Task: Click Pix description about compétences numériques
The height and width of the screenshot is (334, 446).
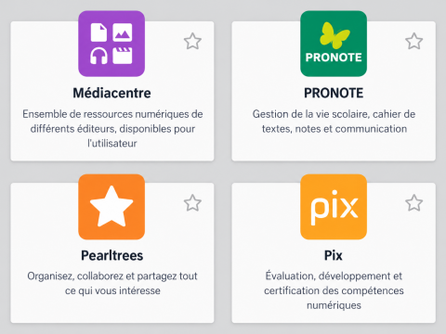Action: [x=334, y=290]
